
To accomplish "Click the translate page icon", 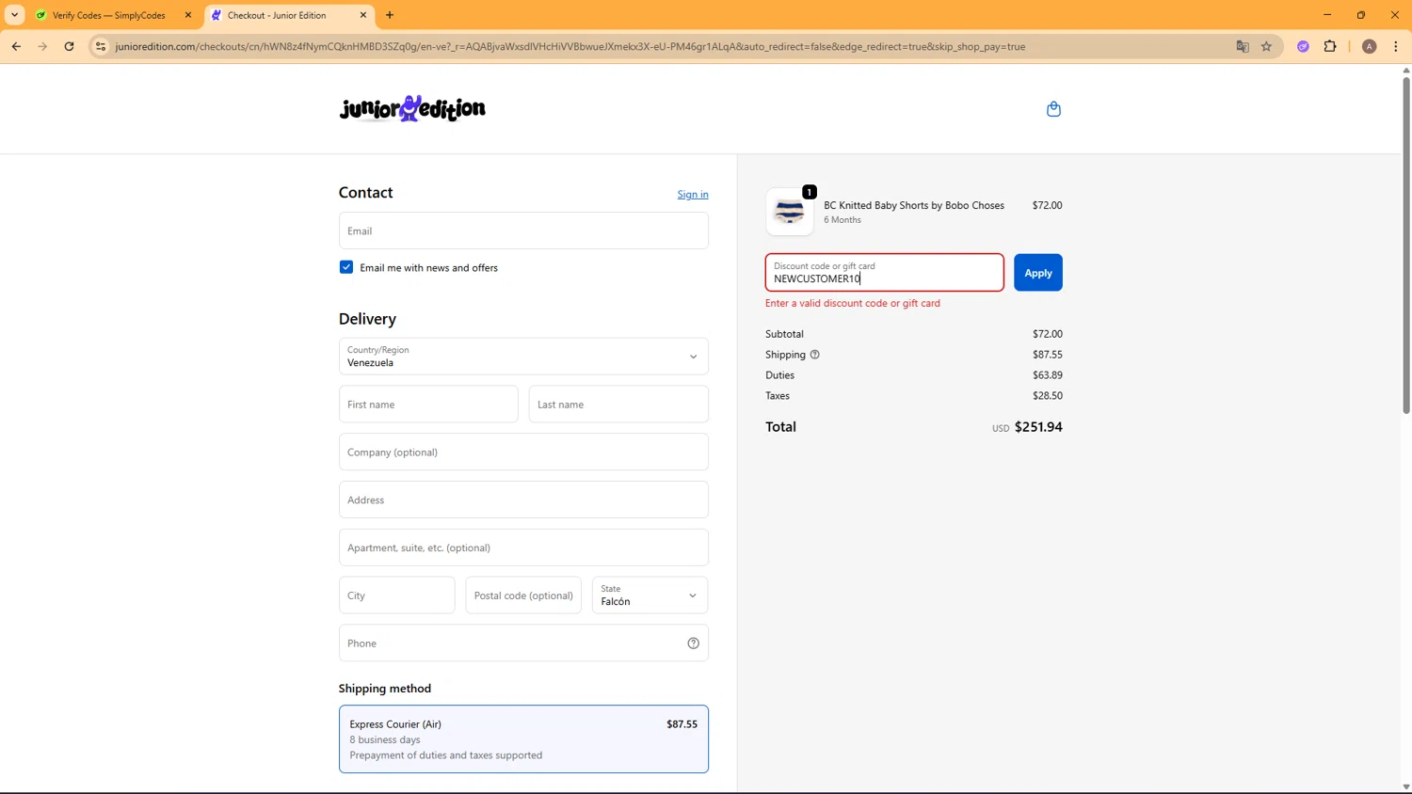I will (1243, 46).
